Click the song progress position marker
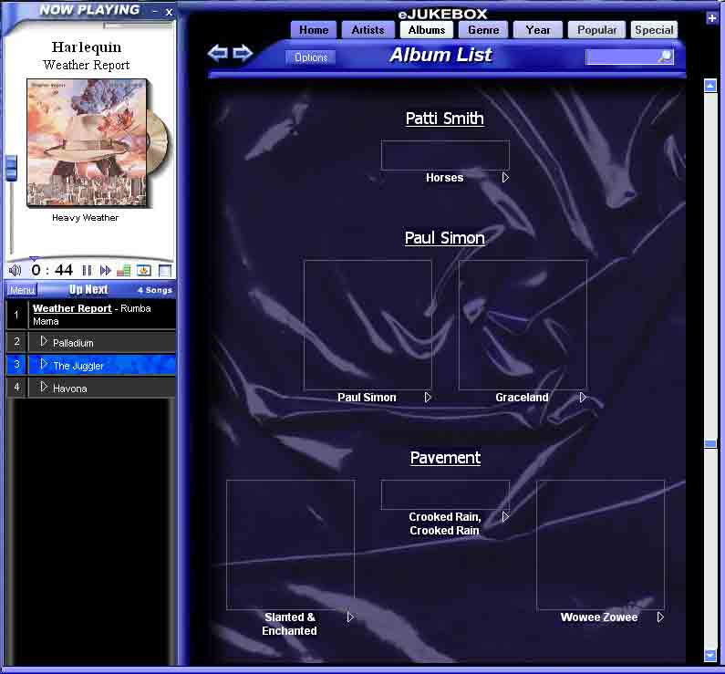This screenshot has height=674, width=725. tap(33, 258)
